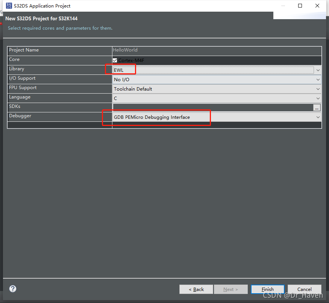This screenshot has height=303, width=329.
Task: Open the Debugger GDB PEMicro dropdown
Action: point(217,117)
